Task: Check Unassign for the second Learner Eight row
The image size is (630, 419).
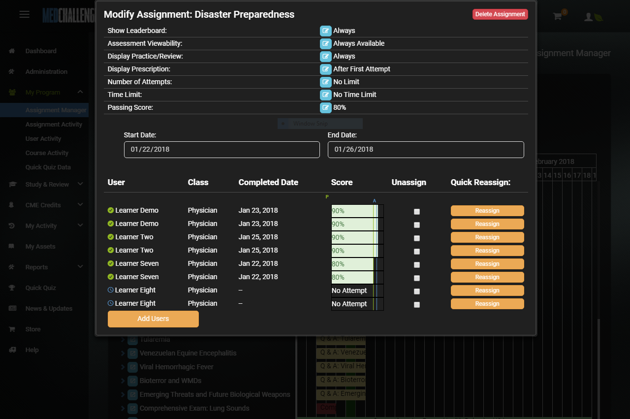Action: [x=417, y=305]
